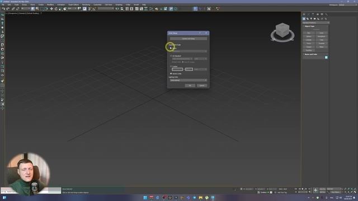Activate the Select and Rotate tool
The height and width of the screenshot is (201, 358).
coord(56,9)
